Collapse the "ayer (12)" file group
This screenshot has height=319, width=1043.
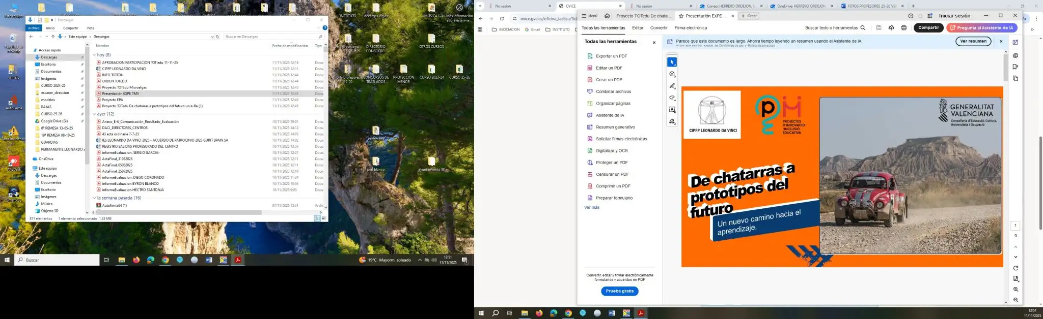point(95,114)
